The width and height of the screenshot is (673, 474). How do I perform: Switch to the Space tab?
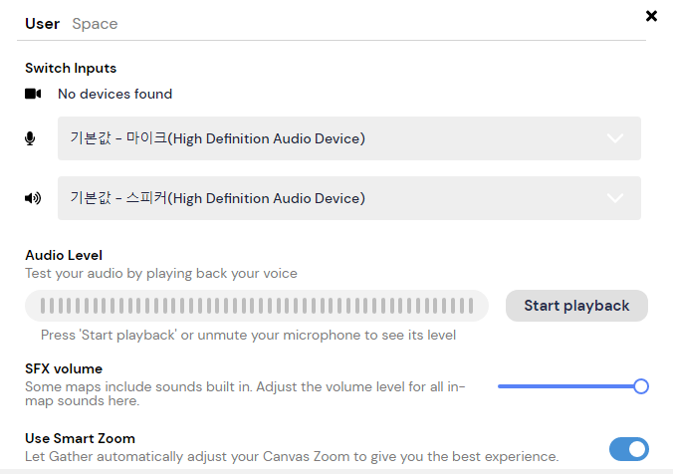[x=95, y=24]
